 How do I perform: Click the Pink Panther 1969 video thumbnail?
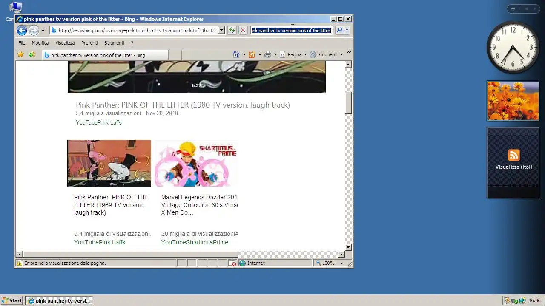pos(109,163)
